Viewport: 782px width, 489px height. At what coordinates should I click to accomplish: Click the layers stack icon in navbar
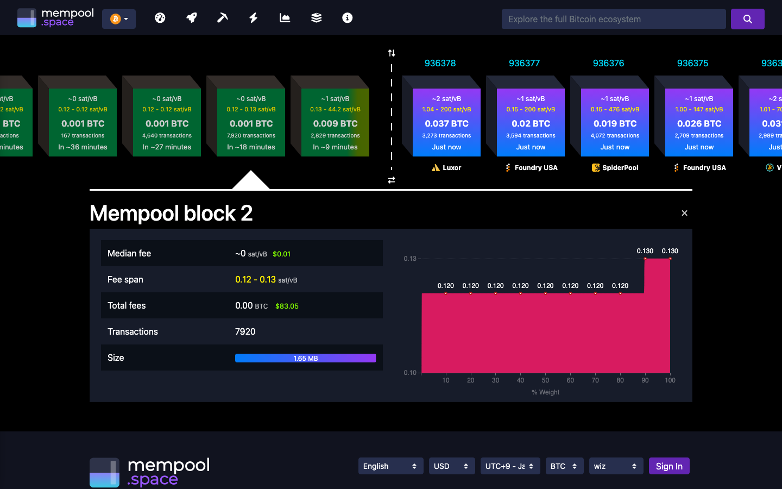click(x=316, y=17)
